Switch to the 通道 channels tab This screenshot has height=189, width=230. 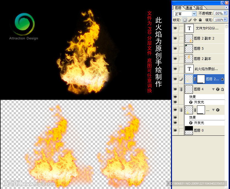click(189, 8)
